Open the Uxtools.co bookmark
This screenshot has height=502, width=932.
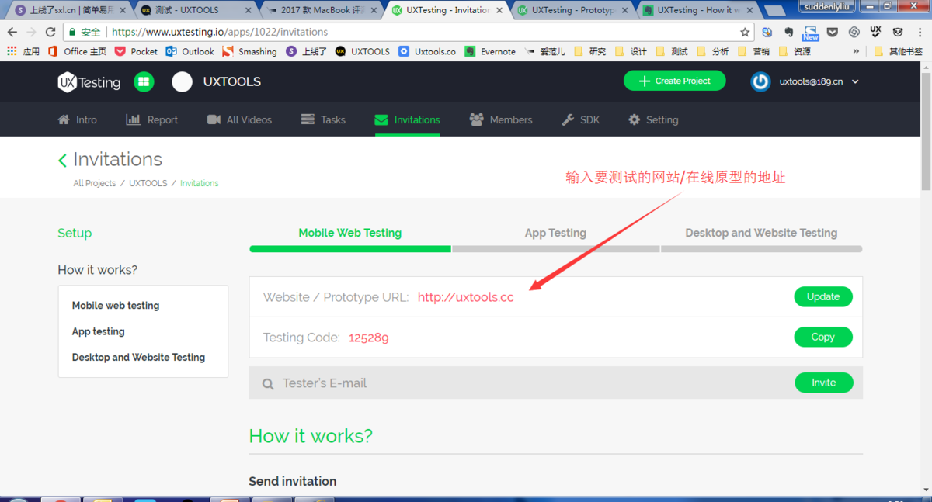(x=427, y=51)
